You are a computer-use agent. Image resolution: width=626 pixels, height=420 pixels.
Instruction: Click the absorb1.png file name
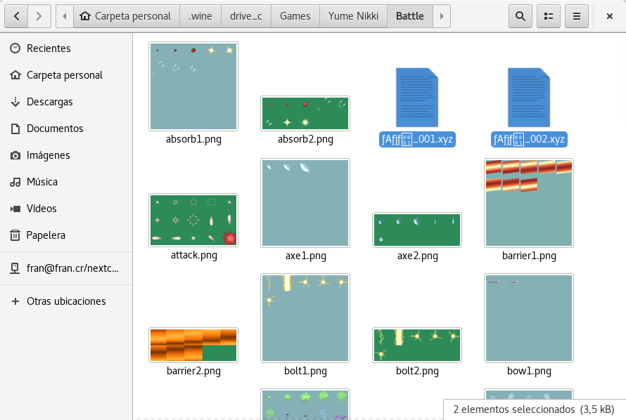click(x=193, y=139)
